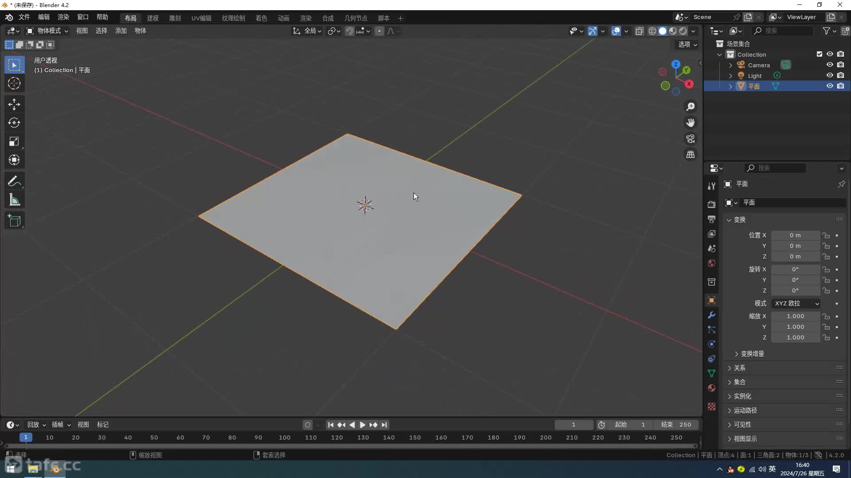Open the 编辑 menu
Image resolution: width=851 pixels, height=478 pixels.
44,17
